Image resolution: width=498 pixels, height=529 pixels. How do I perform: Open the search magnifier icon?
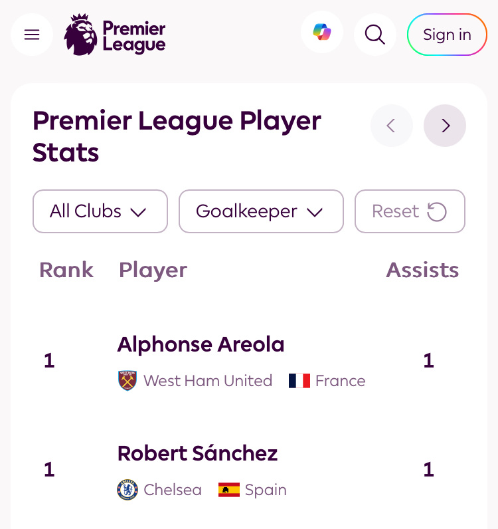tap(375, 35)
